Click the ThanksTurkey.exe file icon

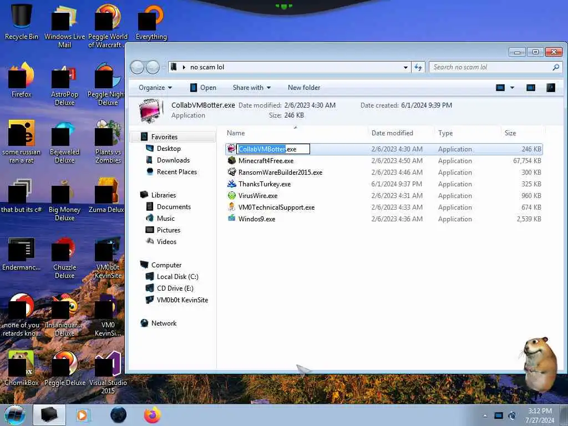(x=231, y=184)
